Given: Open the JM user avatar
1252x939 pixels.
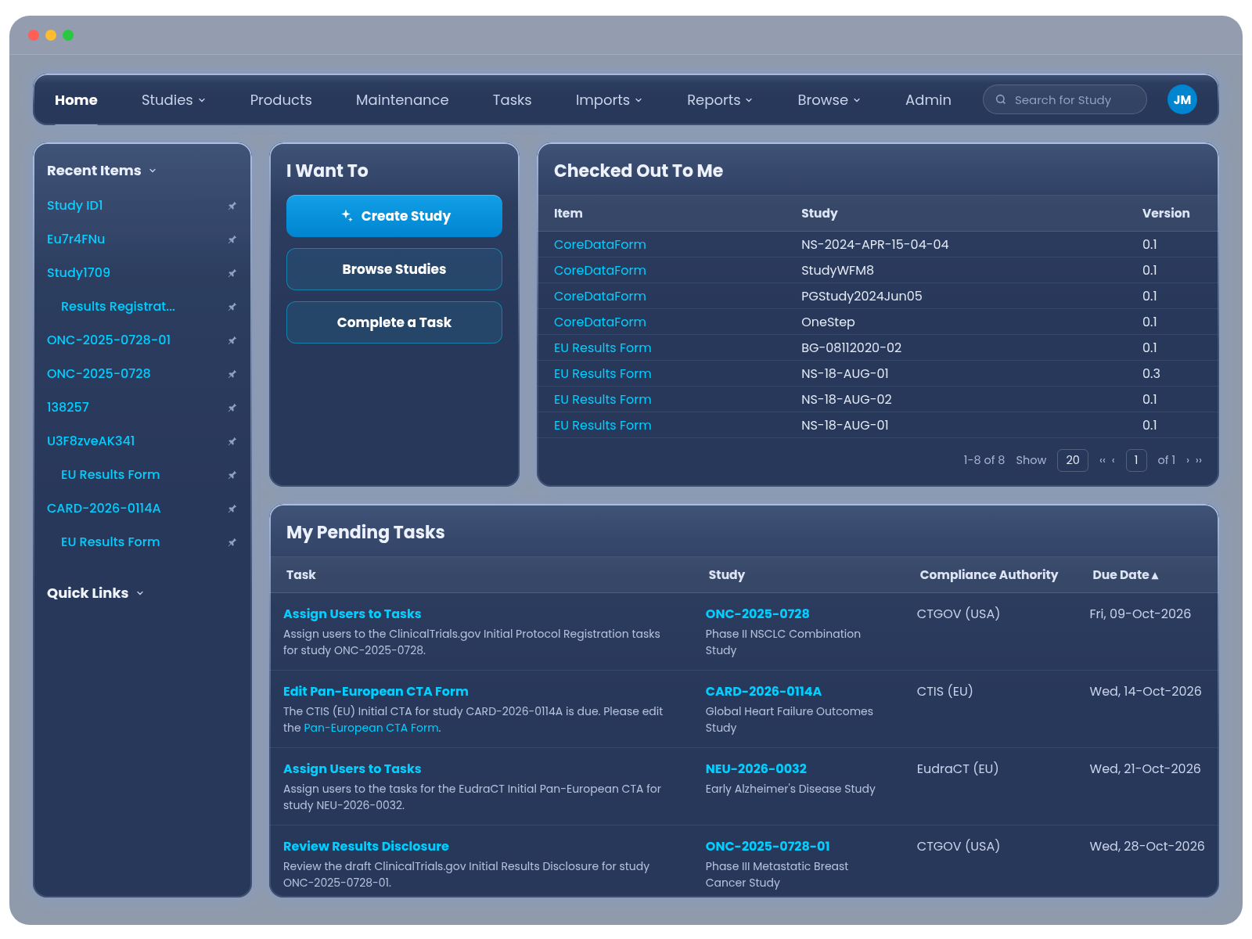Looking at the screenshot, I should [x=1182, y=99].
